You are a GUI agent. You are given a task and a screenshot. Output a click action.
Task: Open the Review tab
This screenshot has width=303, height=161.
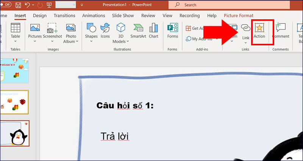(148, 15)
